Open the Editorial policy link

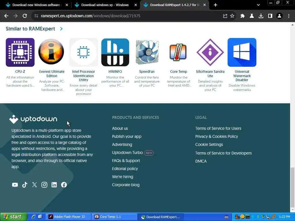coord(125,169)
